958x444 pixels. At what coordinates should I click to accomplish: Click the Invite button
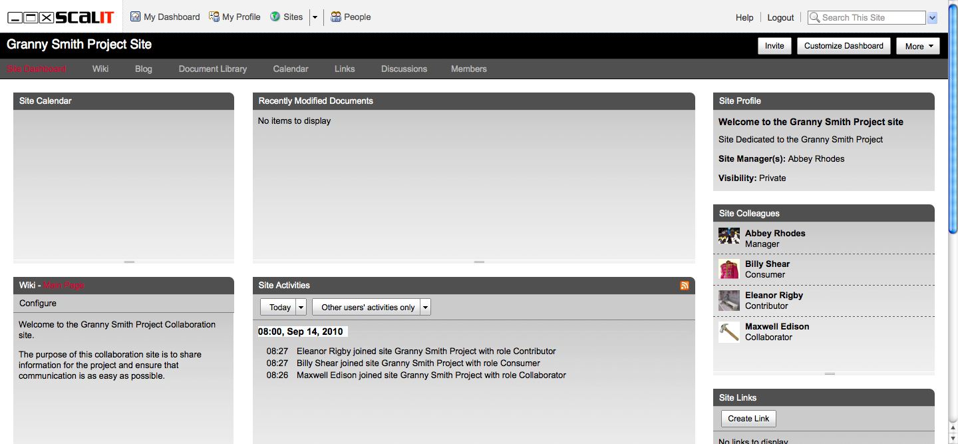(x=774, y=46)
